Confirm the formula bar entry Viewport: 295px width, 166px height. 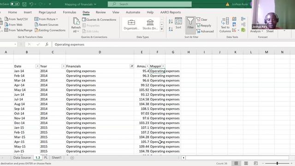tap(38, 44)
